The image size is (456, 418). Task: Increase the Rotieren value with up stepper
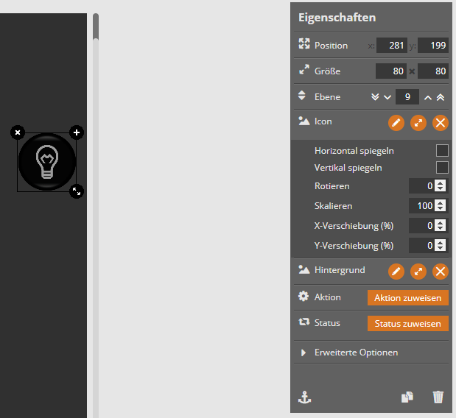(x=441, y=183)
